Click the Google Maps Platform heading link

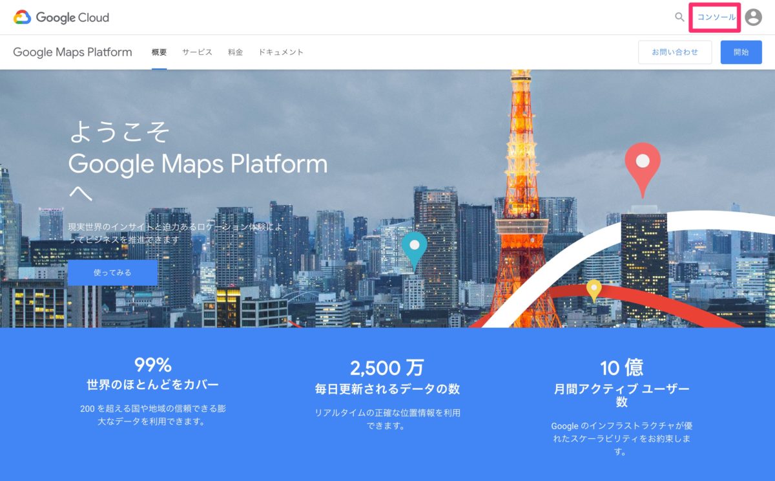click(x=72, y=52)
